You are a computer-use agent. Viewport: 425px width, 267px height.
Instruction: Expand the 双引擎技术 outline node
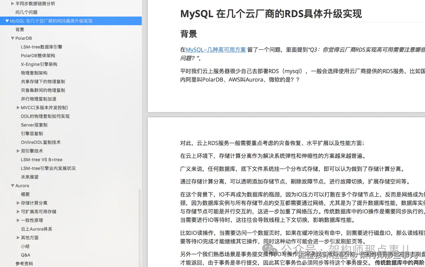pos(18,151)
